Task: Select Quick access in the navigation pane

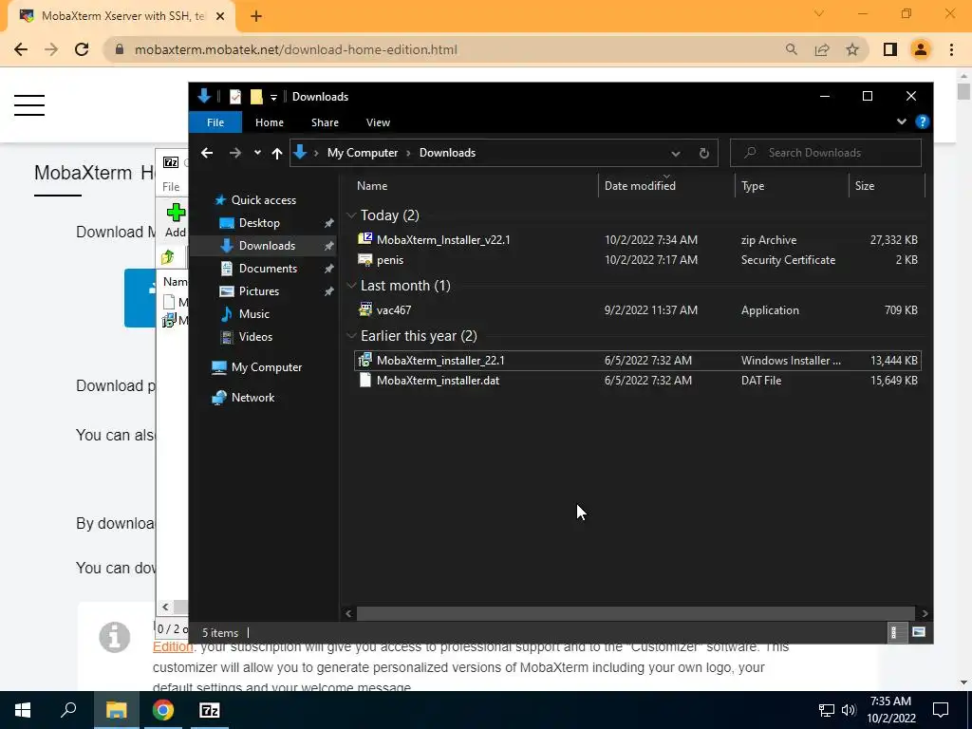Action: pyautogui.click(x=264, y=199)
